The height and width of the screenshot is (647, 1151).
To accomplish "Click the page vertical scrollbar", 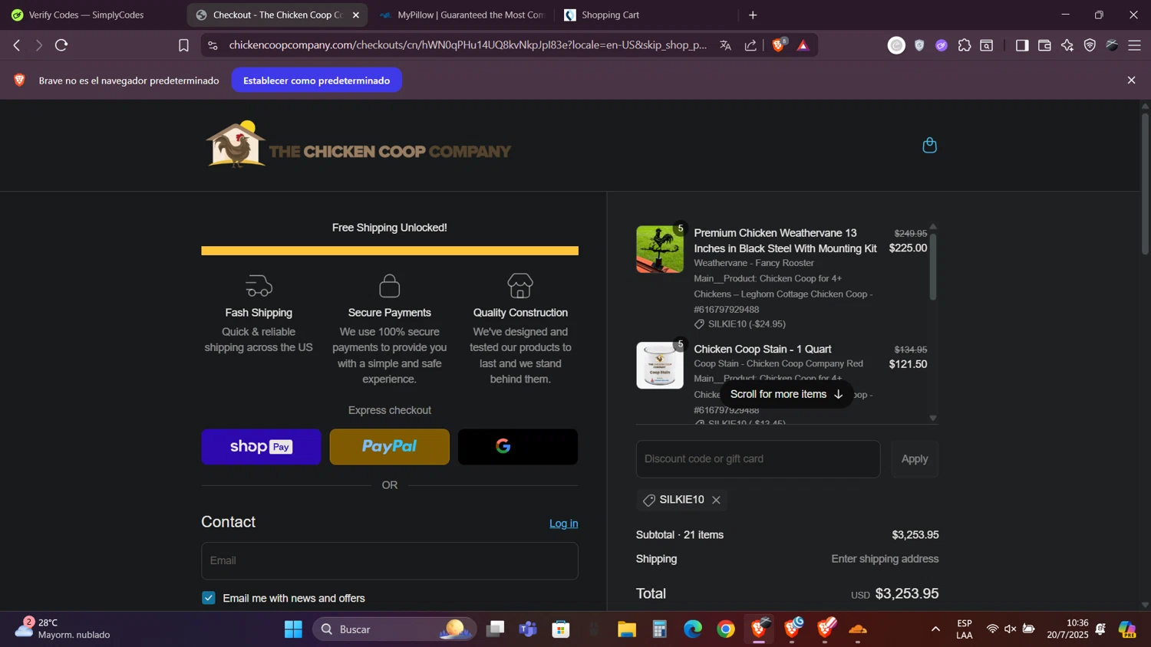I will coord(1145,184).
